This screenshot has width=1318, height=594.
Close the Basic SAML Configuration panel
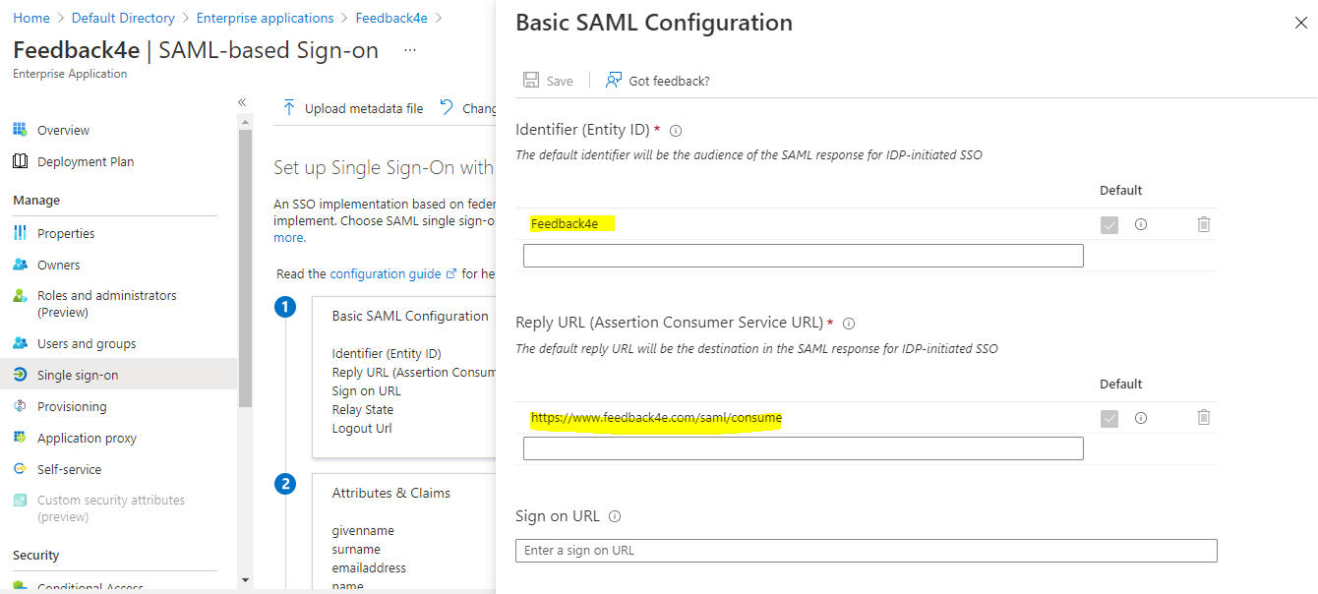coord(1300,24)
